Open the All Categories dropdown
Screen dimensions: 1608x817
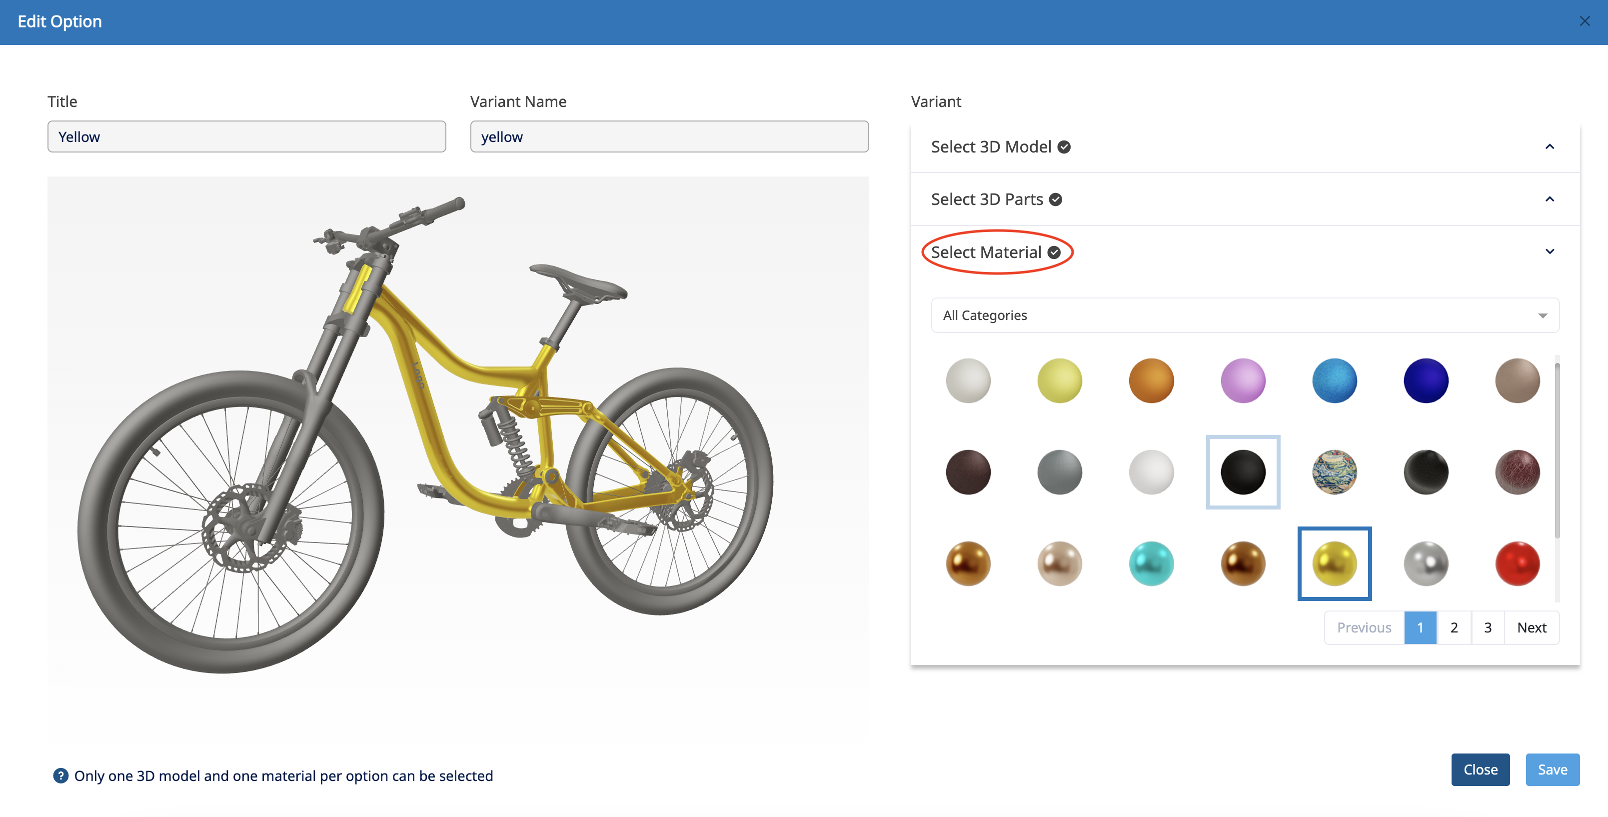pos(1244,315)
